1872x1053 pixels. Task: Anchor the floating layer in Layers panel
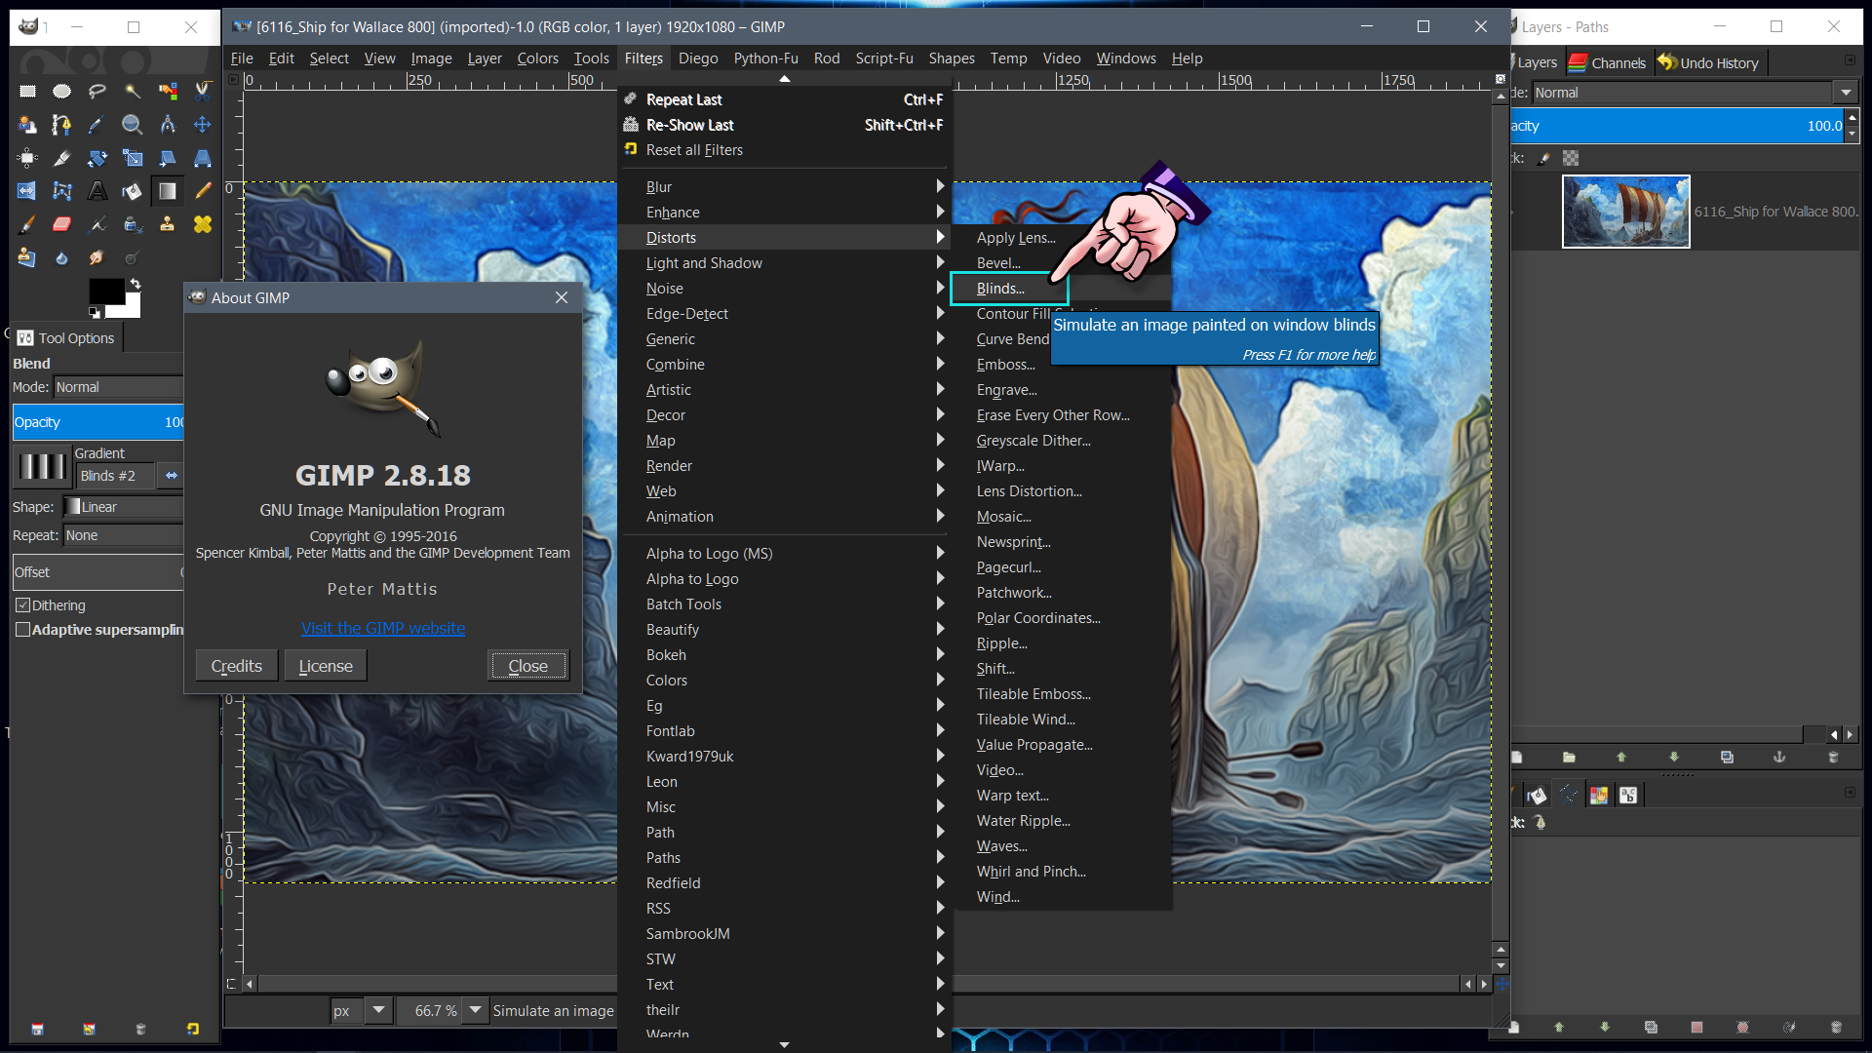[1779, 757]
